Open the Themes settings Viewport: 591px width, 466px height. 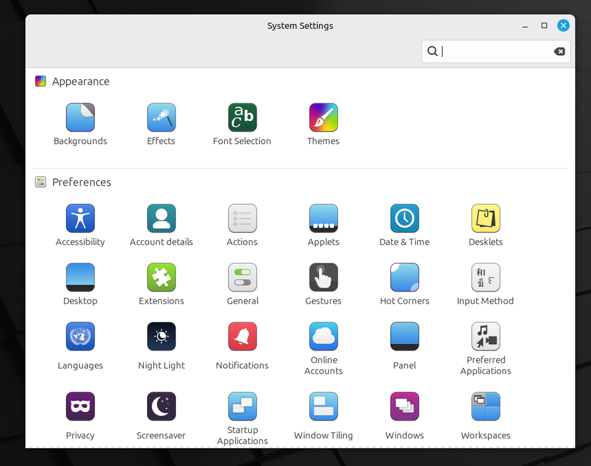[323, 117]
